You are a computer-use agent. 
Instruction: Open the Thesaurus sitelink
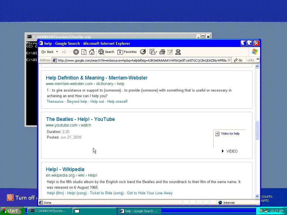[55, 101]
